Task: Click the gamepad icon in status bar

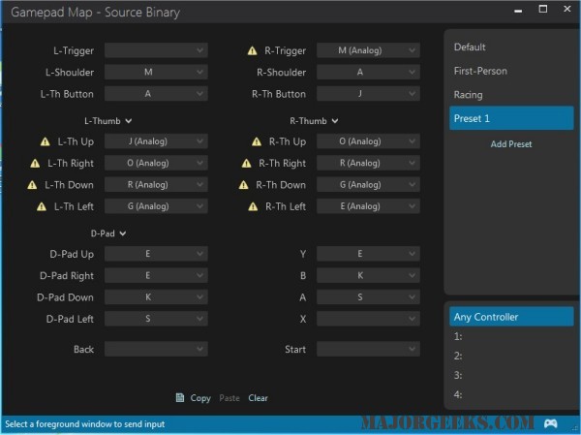Action: click(551, 423)
